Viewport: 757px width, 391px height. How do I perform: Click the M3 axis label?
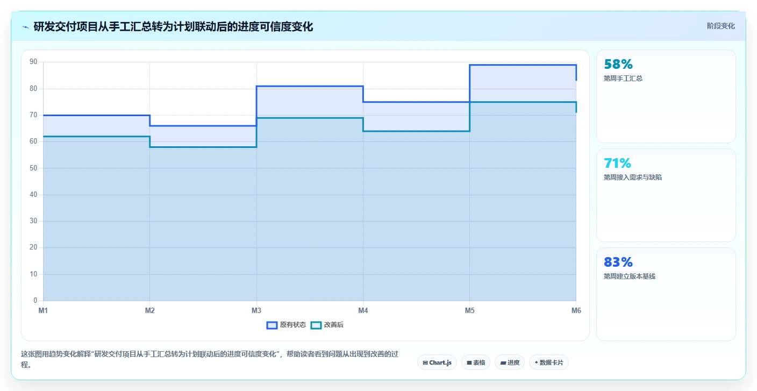(x=256, y=310)
